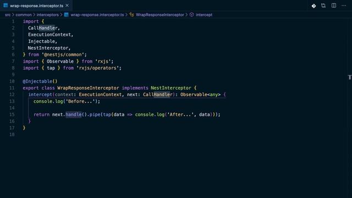Click CallHandler type on line 12
Viewport: 352px width, 198px height.
158,95
